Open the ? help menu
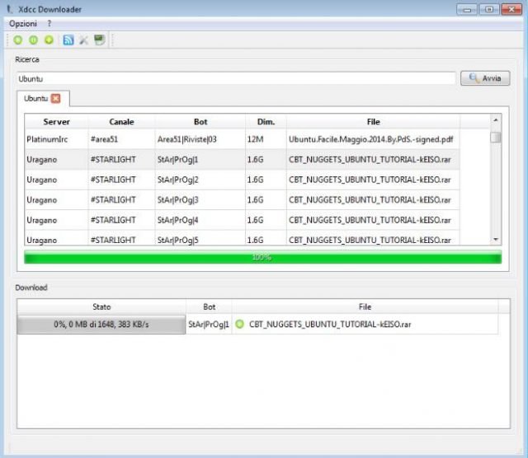 click(x=49, y=24)
